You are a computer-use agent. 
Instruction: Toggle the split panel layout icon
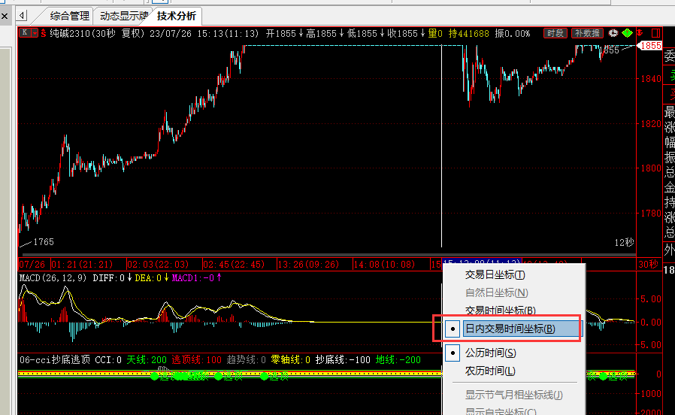[x=655, y=33]
